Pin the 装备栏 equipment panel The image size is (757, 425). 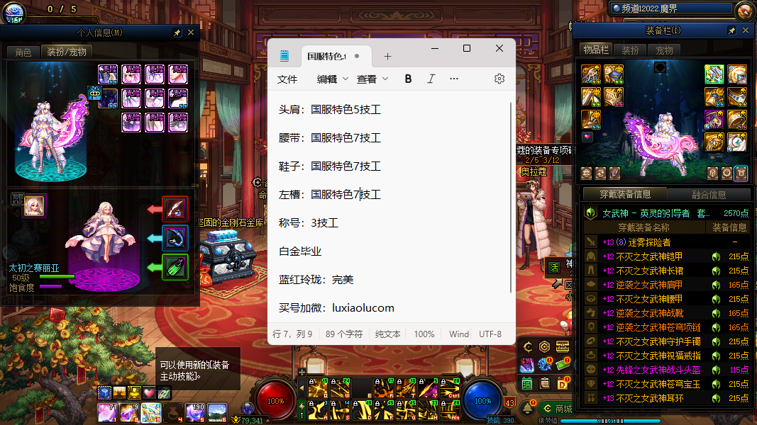coord(731,31)
